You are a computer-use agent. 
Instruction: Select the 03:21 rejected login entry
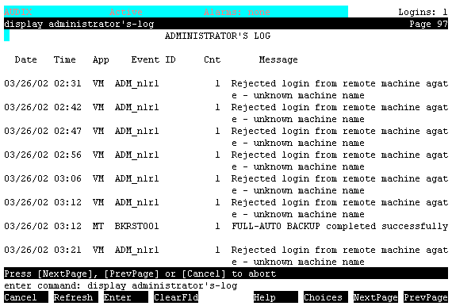[226, 255]
